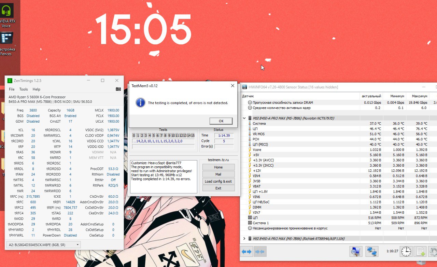Click the TestMem5 log text area

click(164, 177)
